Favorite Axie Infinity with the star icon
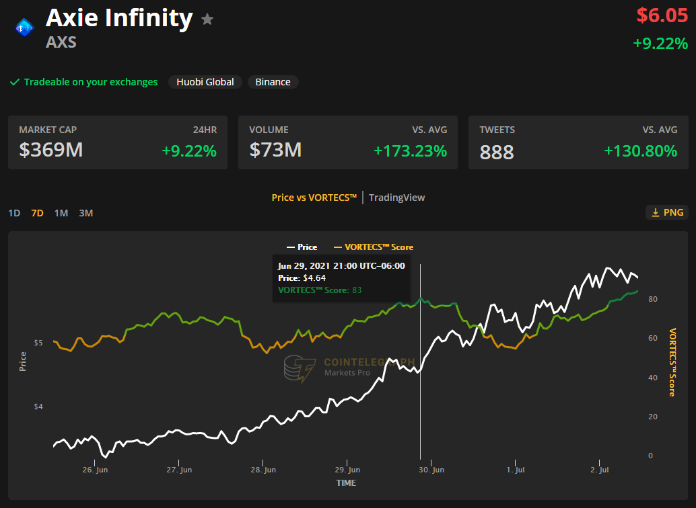 click(x=207, y=19)
